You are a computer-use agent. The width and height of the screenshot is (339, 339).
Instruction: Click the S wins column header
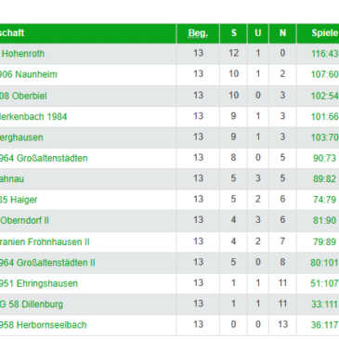[234, 33]
